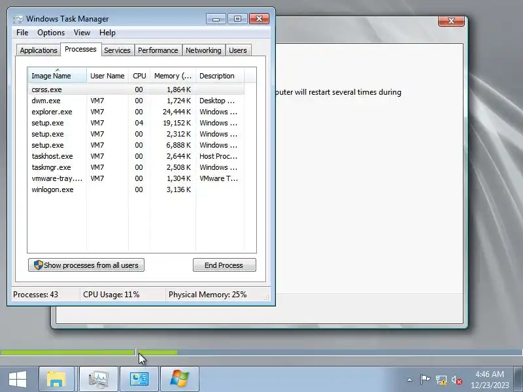Screen dimensions: 523x392
Task: Click the Host Proc... description cell
Action: tap(218, 156)
